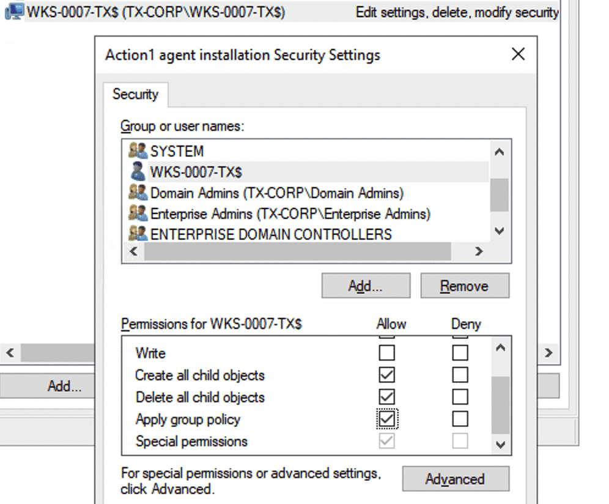Viewport: 609px width, 504px height.
Task: Click the computer icon beside WKS-0007-TX$ in background window
Action: point(15,11)
